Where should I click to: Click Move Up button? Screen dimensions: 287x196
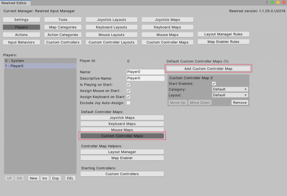coord(178,103)
